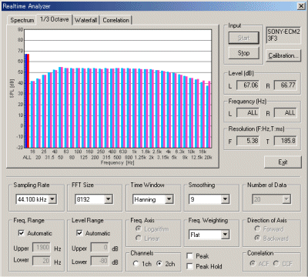Click the Stop button
308x277 pixels.
[x=243, y=53]
